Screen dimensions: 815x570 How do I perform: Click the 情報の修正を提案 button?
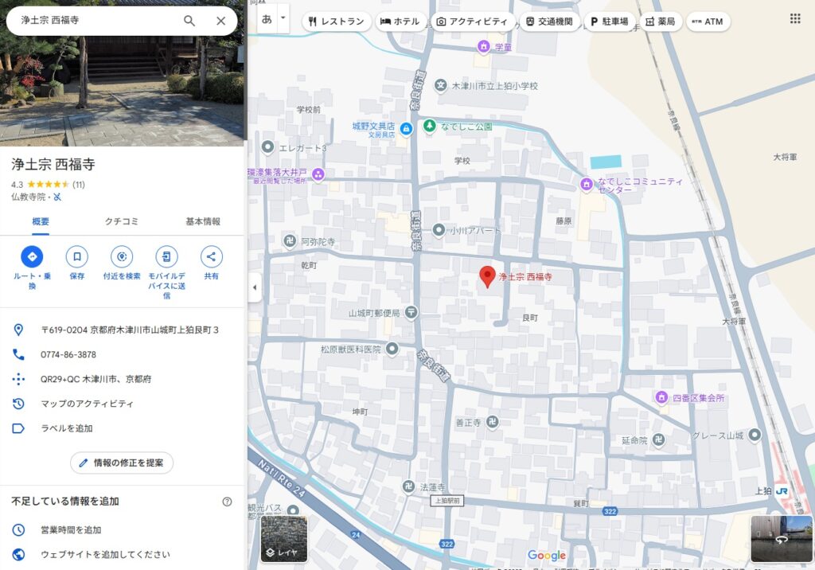(x=122, y=463)
